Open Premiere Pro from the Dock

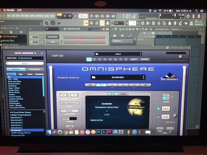point(110,132)
